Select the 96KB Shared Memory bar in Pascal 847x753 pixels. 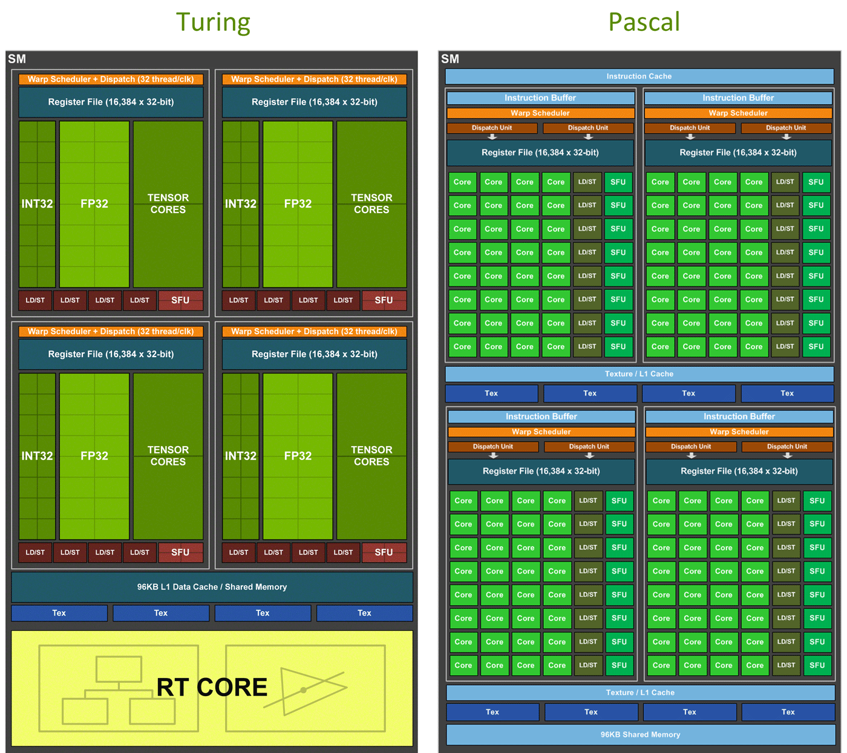point(641,734)
